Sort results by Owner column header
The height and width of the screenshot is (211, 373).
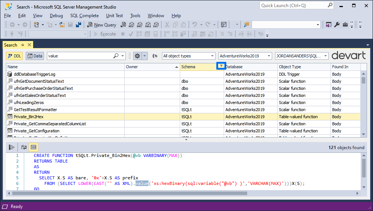coord(152,67)
